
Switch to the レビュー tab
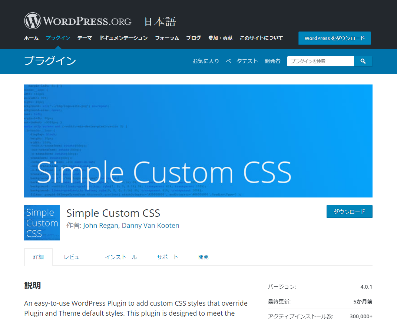tap(74, 257)
